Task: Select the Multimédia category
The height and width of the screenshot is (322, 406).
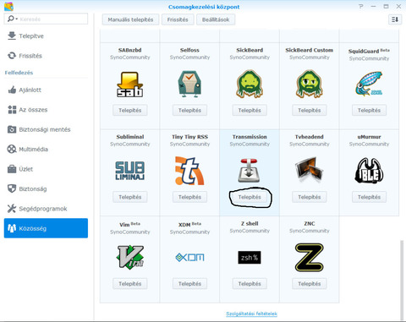Action: pos(46,149)
